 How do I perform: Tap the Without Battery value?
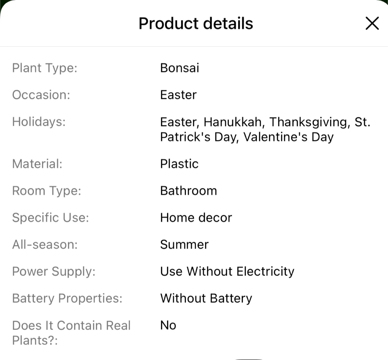pos(206,298)
